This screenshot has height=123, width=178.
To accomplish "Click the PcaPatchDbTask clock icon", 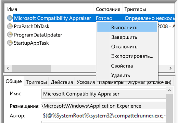I will tap(10, 26).
